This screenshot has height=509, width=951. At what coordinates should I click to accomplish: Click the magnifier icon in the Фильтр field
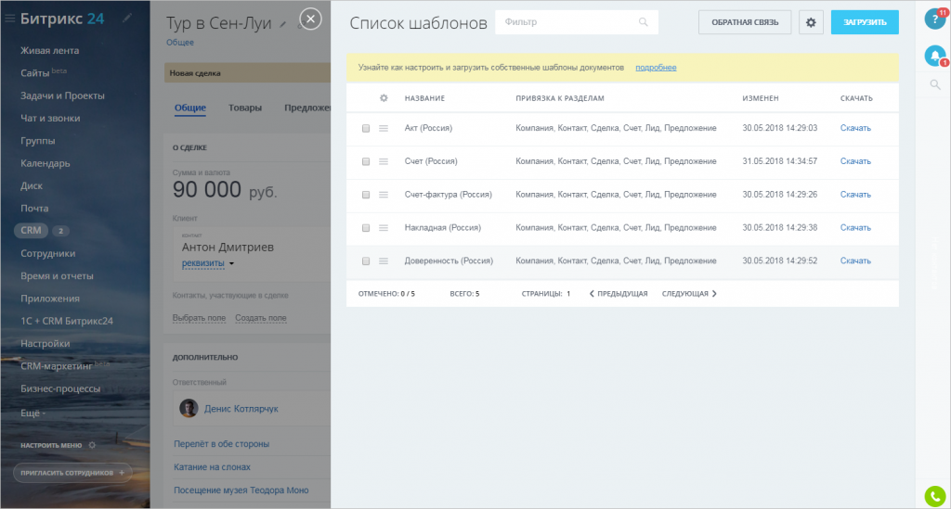point(643,22)
